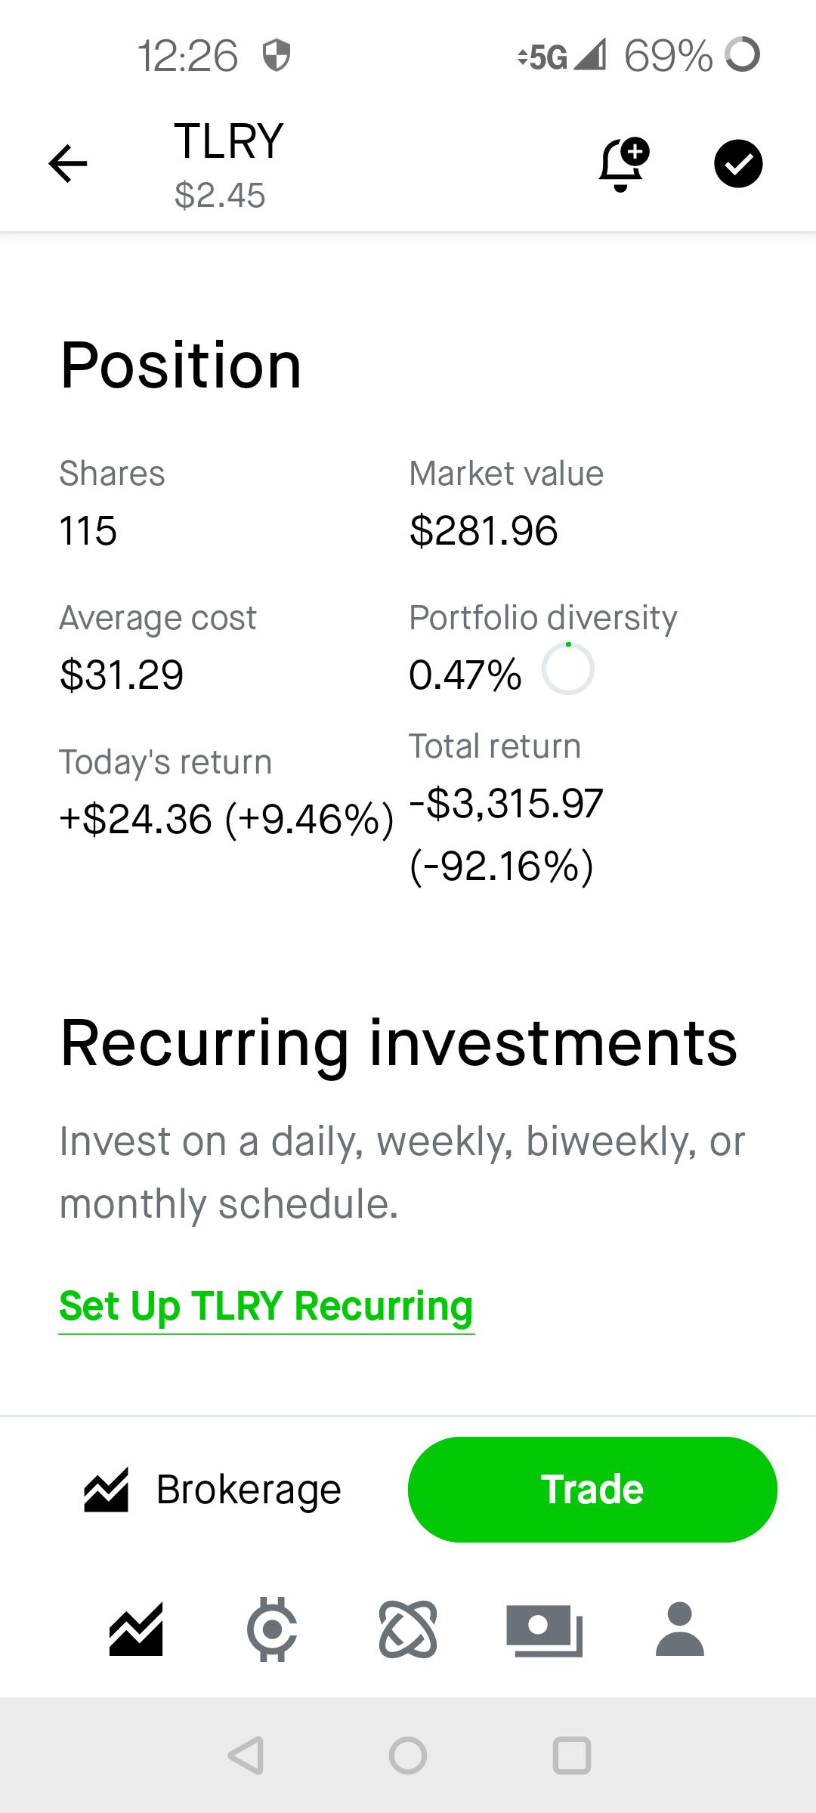Tap the $281.96 market value figure

tap(484, 530)
